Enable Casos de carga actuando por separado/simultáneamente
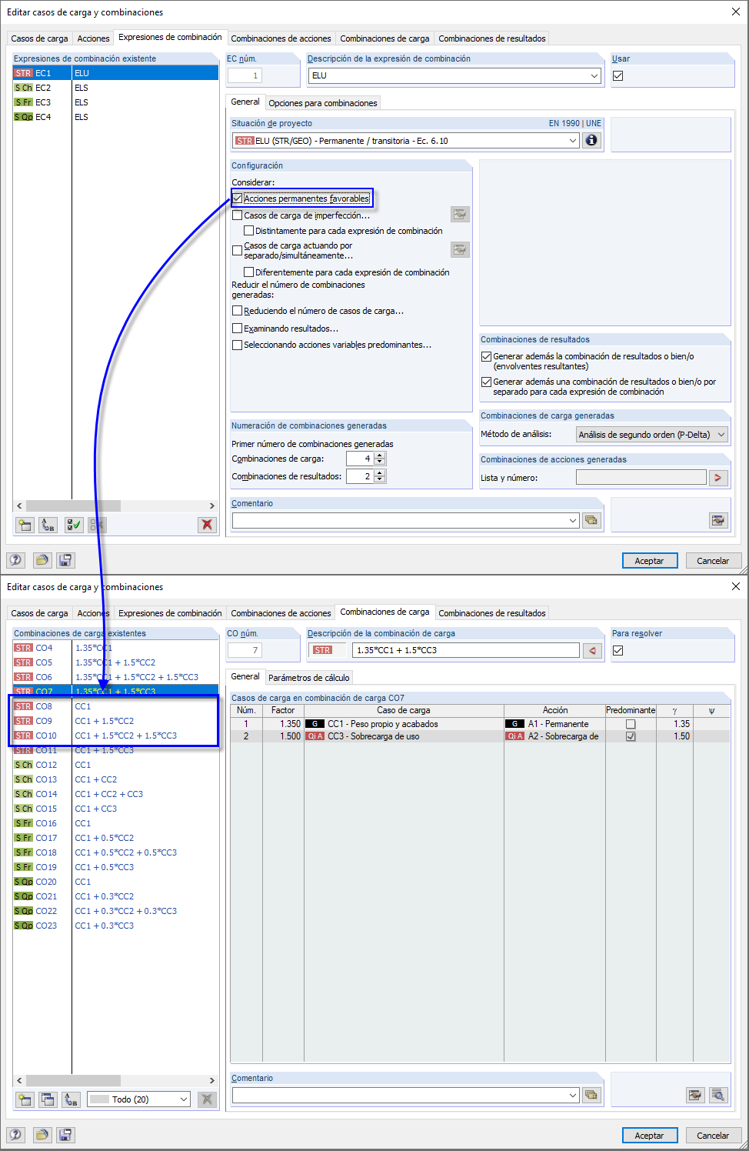 coord(238,250)
